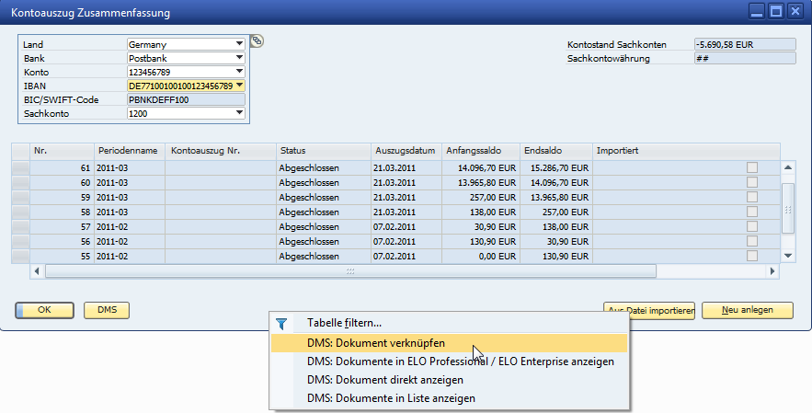The image size is (812, 413).
Task: Select DMS: Dokument verknüpfen menu entry
Action: coord(449,343)
